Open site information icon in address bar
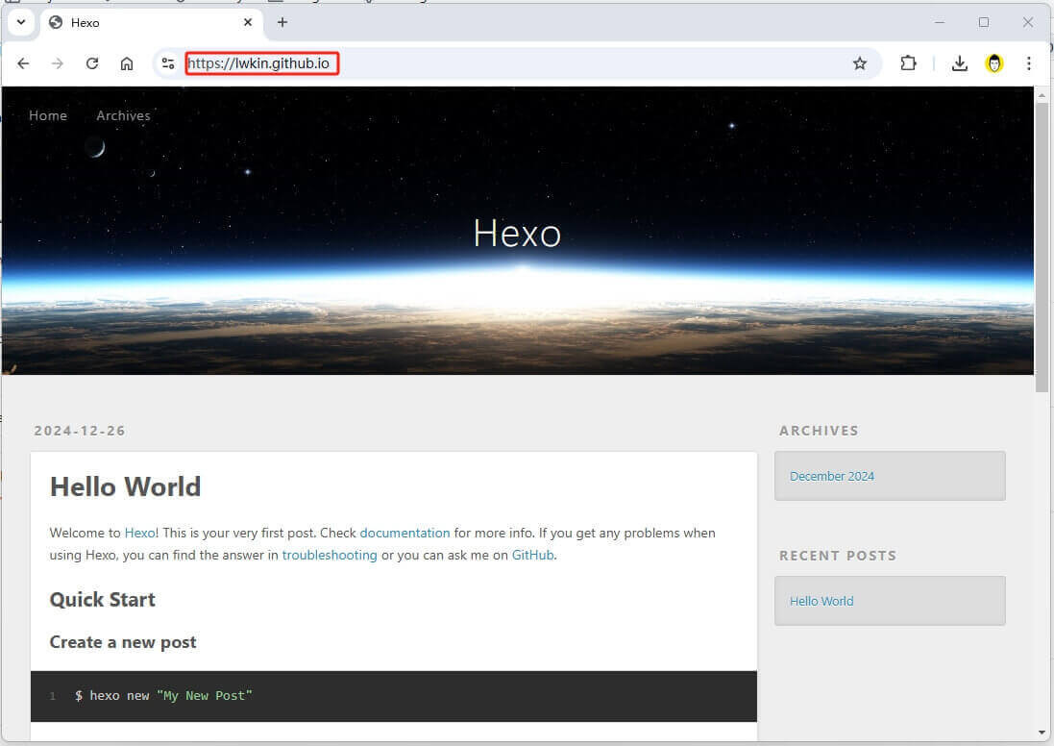The height and width of the screenshot is (746, 1054). [x=168, y=63]
